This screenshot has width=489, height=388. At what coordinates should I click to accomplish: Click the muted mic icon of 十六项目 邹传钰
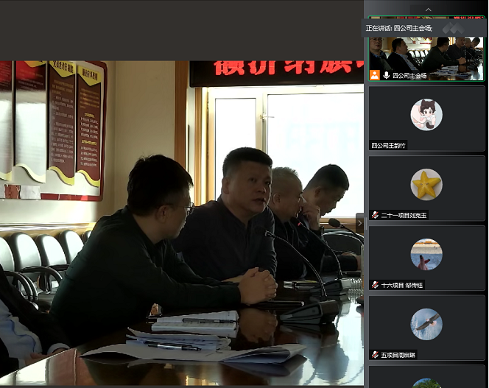tap(375, 285)
